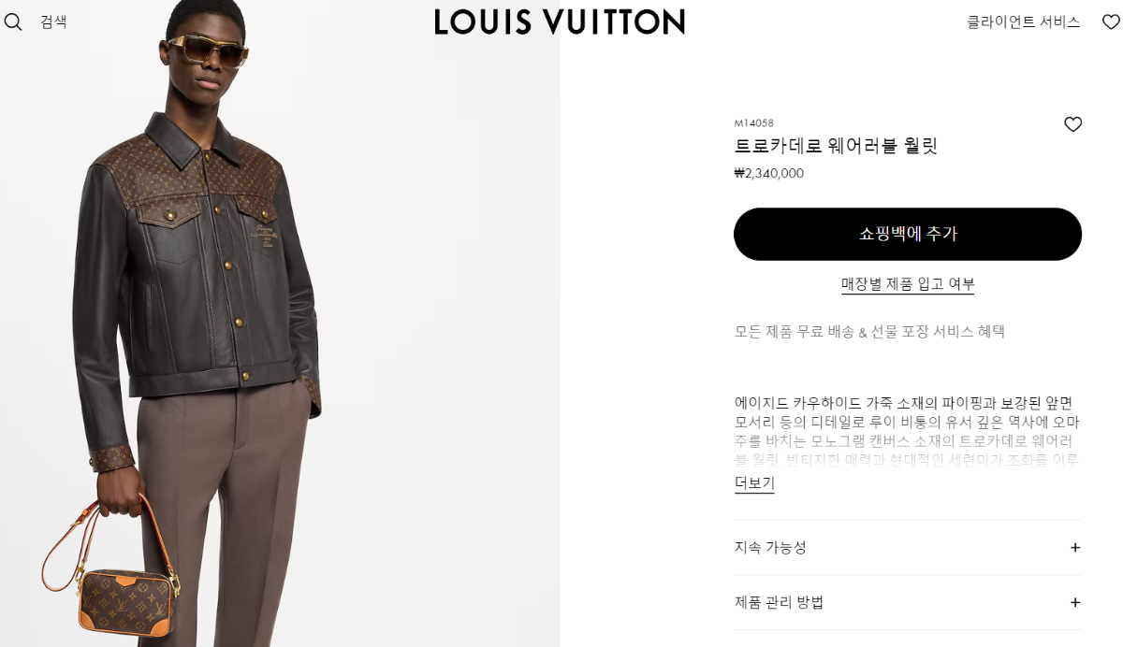Check availability via 매장별 제품 입고 여부
1123x647 pixels.
[x=908, y=284]
